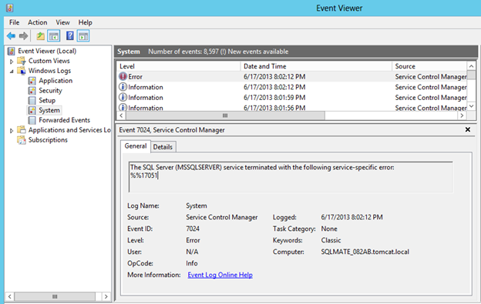The height and width of the screenshot is (304, 481).
Task: Click the event list scroll down arrow
Action: pyautogui.click(x=471, y=106)
